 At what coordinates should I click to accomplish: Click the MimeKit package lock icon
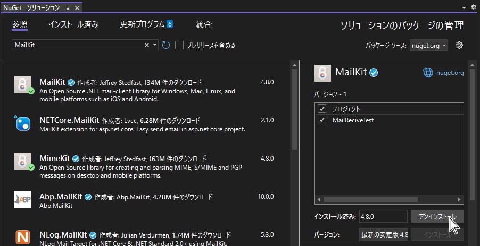click(22, 161)
